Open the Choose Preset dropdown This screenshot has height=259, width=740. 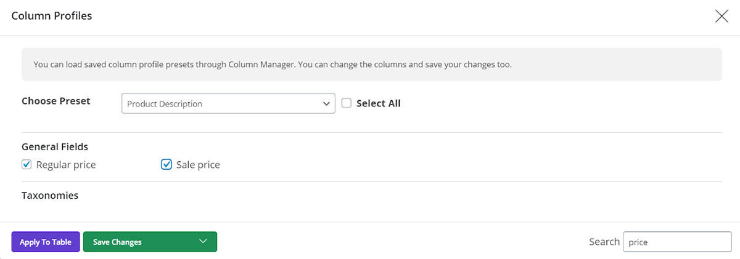coord(228,103)
